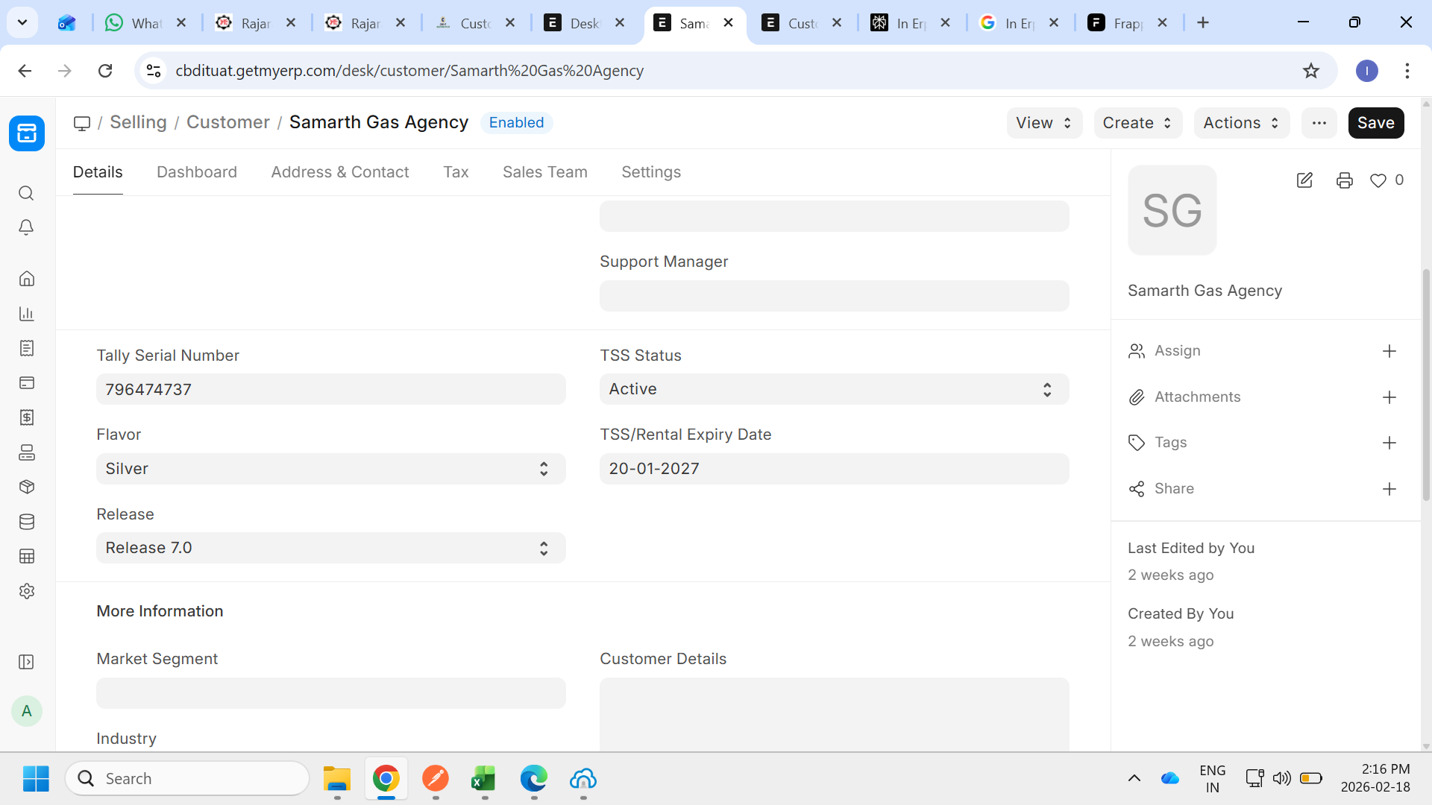Toggle the sidebar collapse icon
Image resolution: width=1432 pixels, height=805 pixels.
[x=26, y=662]
